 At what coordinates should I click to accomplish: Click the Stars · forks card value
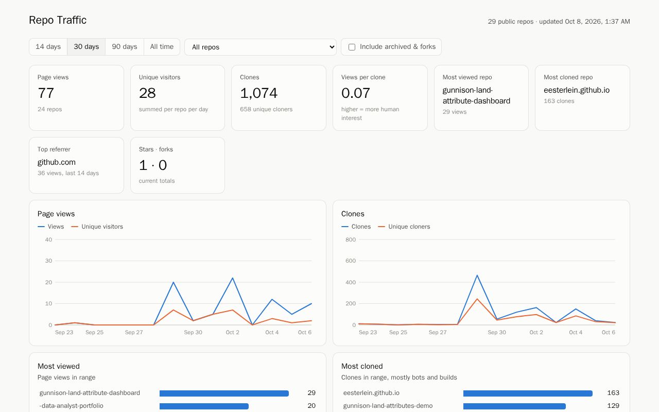(153, 165)
